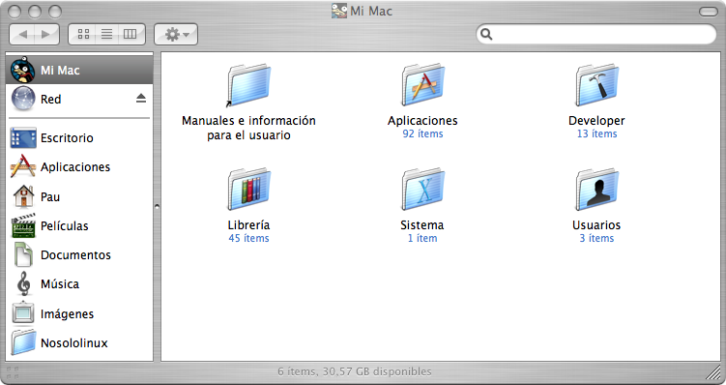Click the 92 ítems count text
Screen dimensions: 726x385
[x=422, y=133]
